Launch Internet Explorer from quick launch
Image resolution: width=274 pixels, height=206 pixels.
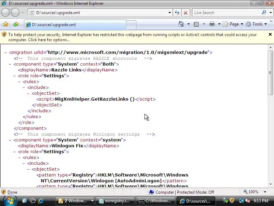41,201
